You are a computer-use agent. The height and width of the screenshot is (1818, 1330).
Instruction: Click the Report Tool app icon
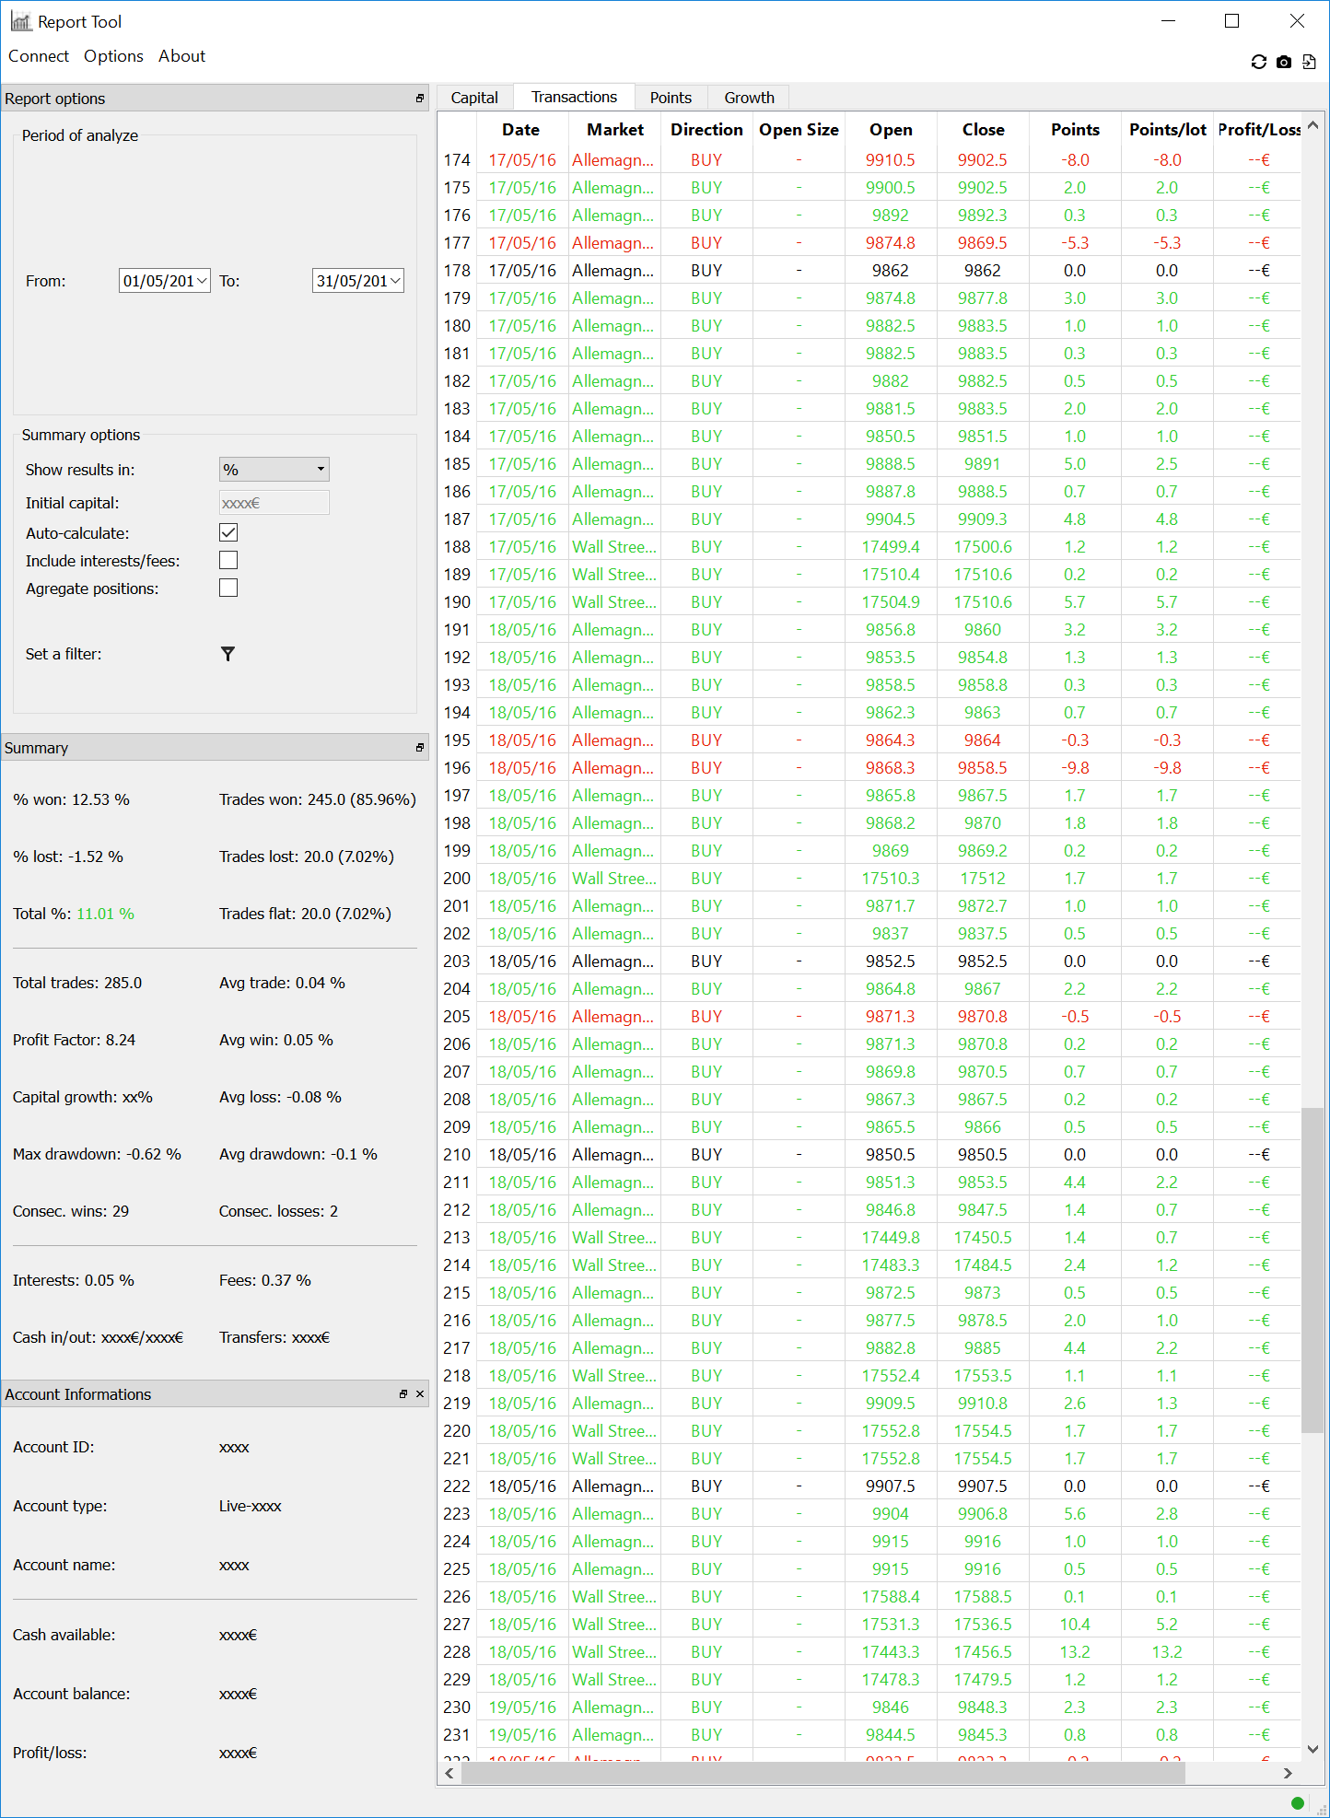click(x=20, y=21)
